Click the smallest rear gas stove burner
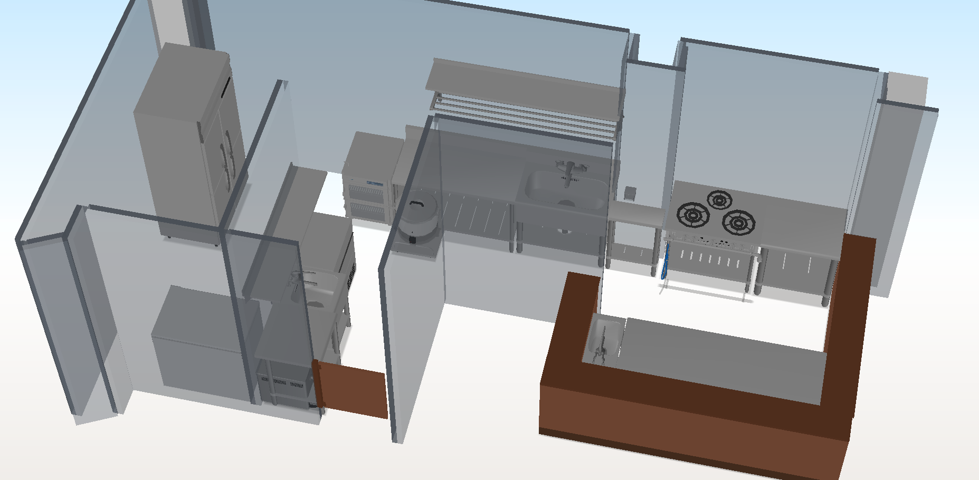Image resolution: width=979 pixels, height=480 pixels. pyautogui.click(x=719, y=200)
